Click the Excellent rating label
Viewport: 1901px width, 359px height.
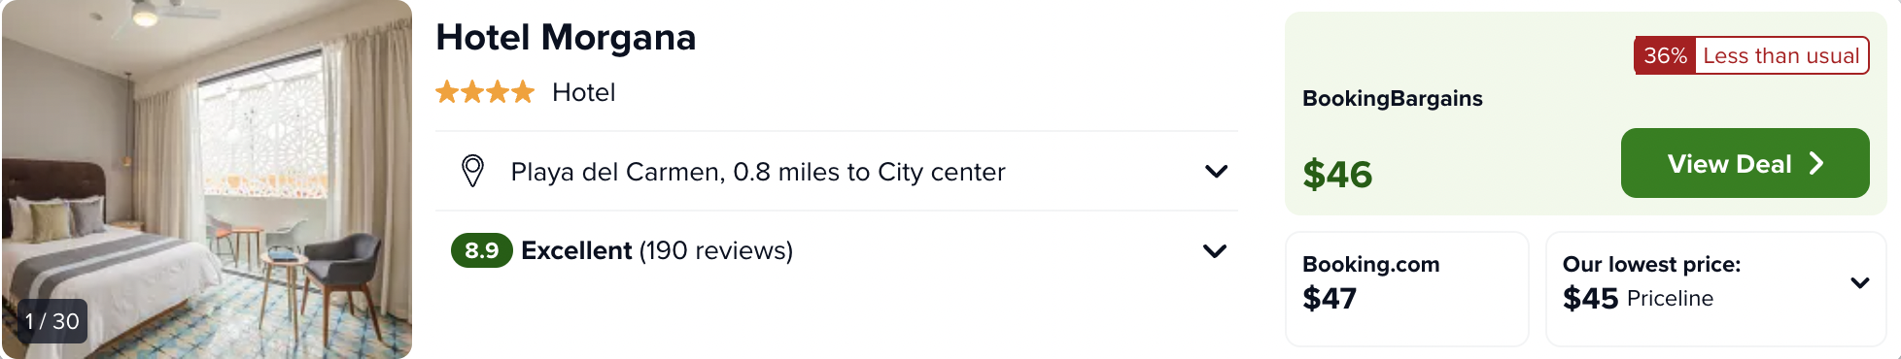click(576, 250)
